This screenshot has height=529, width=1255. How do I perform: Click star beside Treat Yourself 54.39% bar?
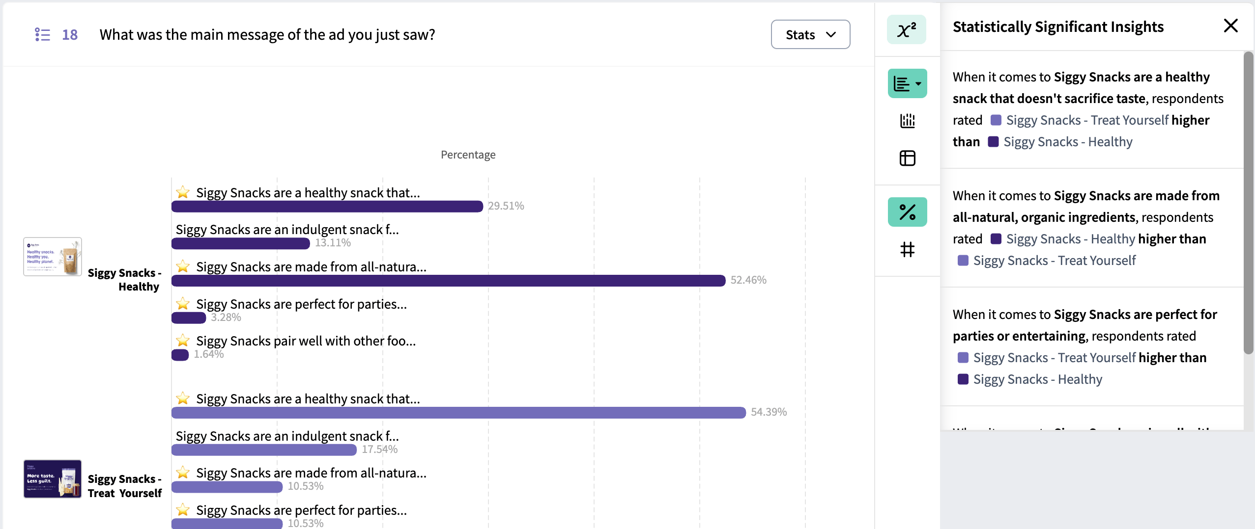point(183,398)
